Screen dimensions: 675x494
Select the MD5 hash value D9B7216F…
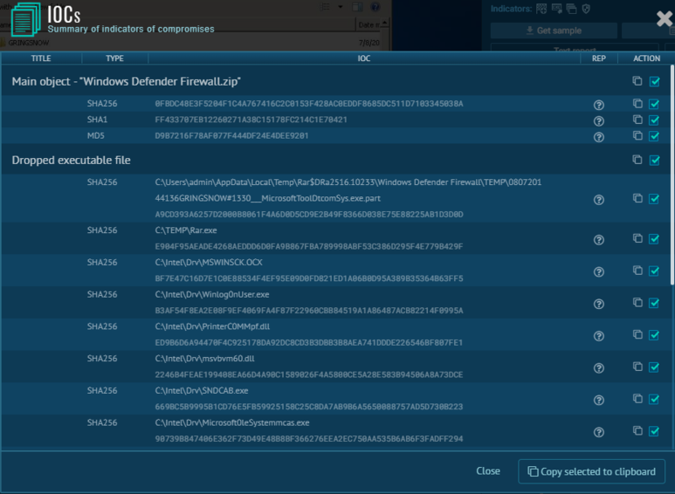(x=231, y=135)
